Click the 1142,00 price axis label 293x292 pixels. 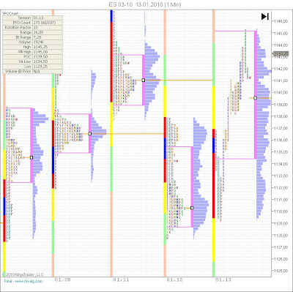pos(281,69)
